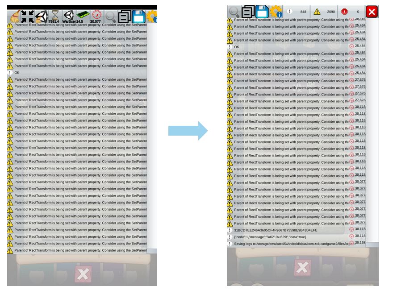Clear logs with broom icon in left view
Viewport: 393px width, 294px height.
[x=15, y=17]
